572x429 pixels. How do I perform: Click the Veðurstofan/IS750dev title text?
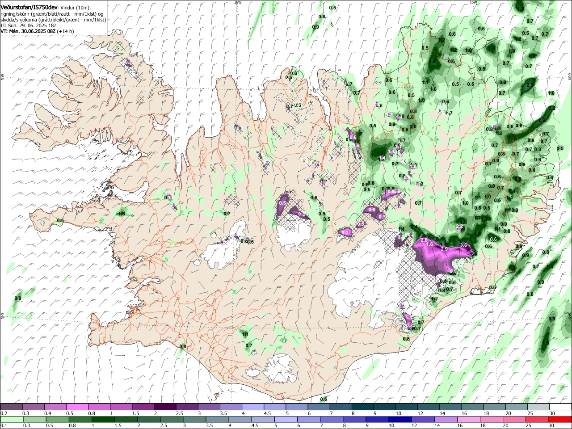coord(29,8)
